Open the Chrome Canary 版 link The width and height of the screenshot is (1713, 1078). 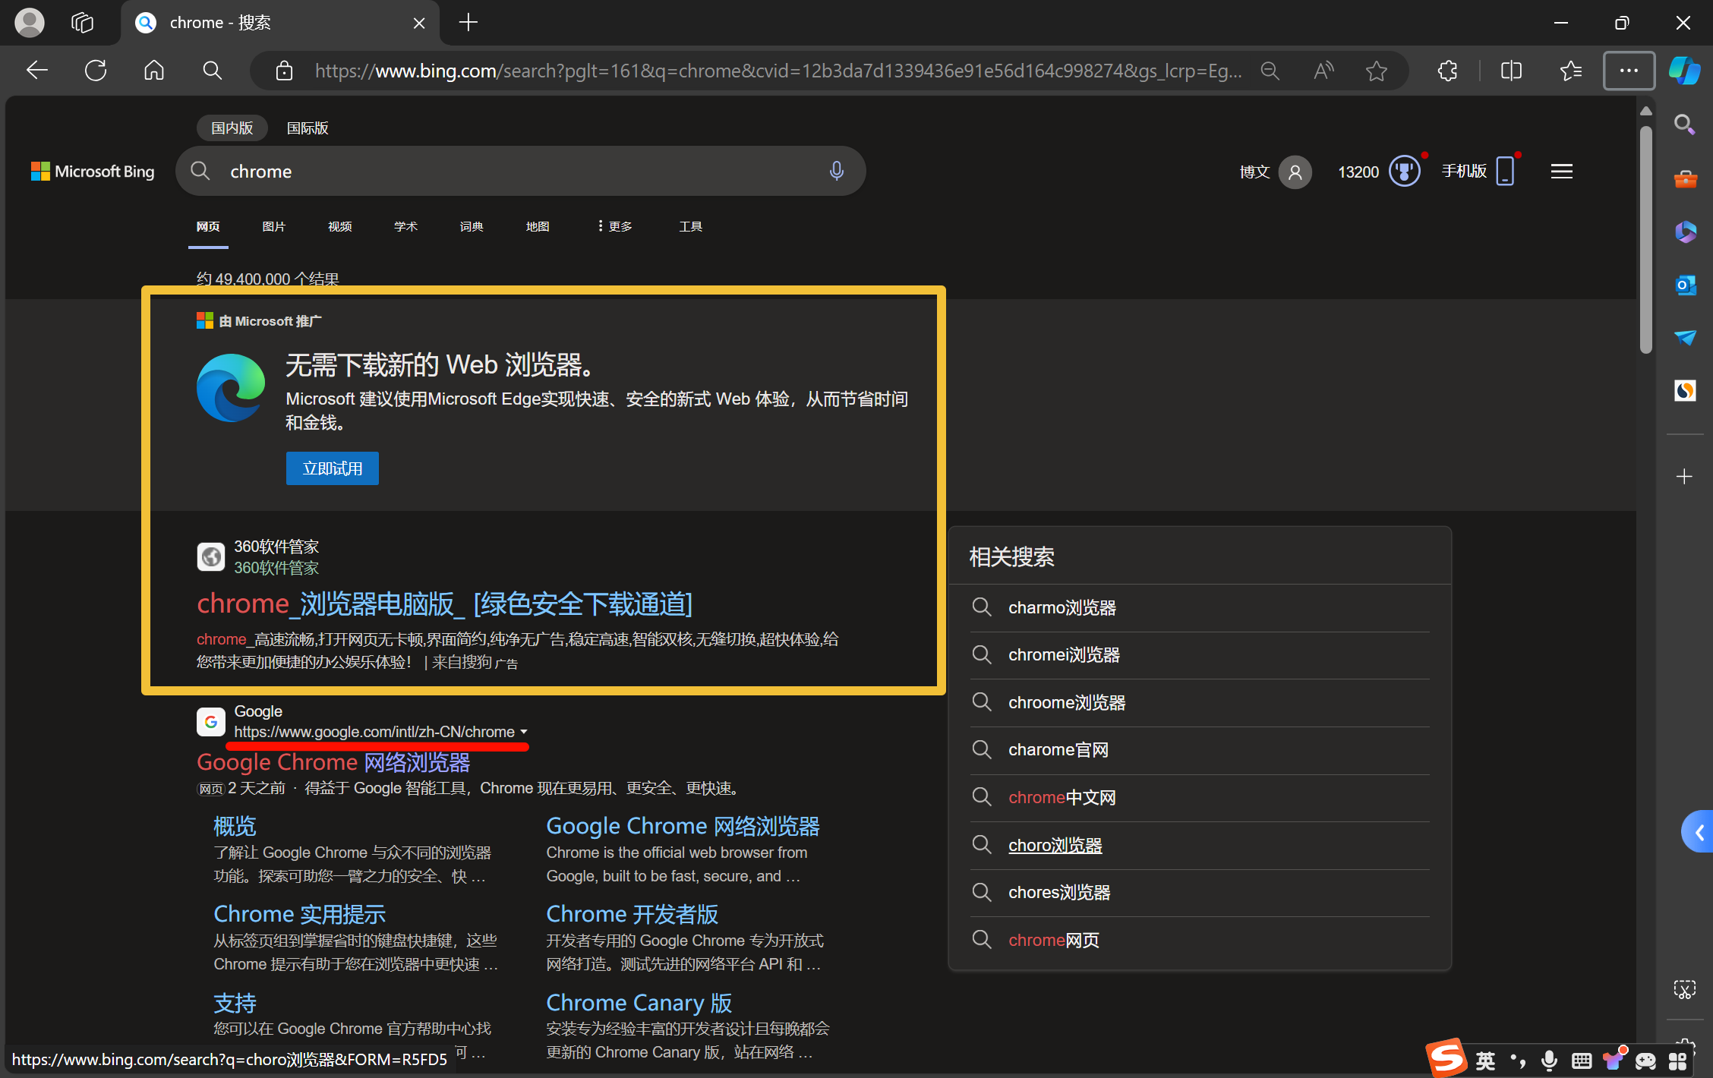click(x=639, y=1002)
